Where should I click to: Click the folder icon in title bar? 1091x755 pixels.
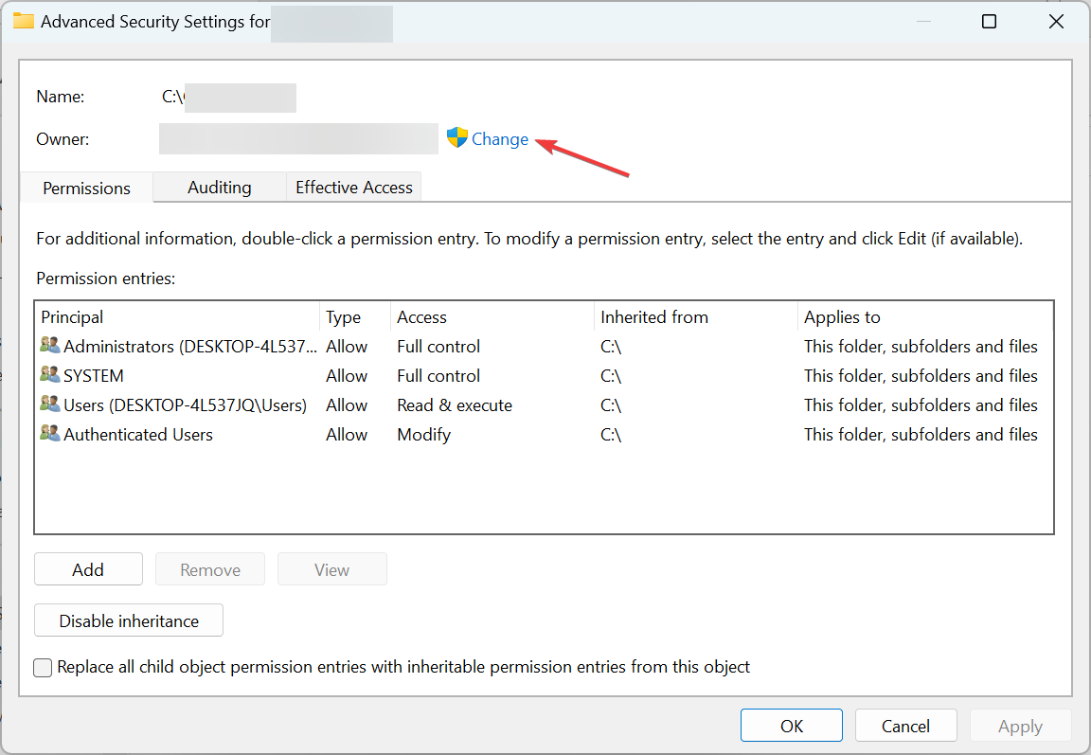[x=23, y=22]
